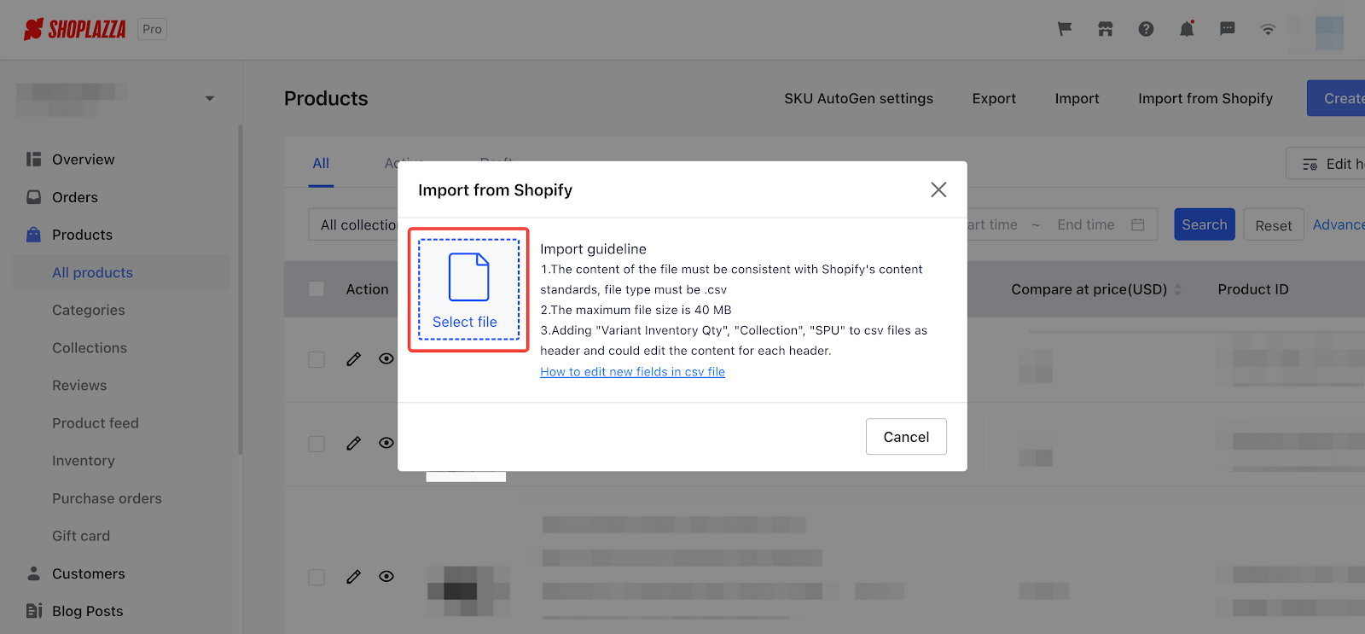Click the wifi signal icon

1268,29
